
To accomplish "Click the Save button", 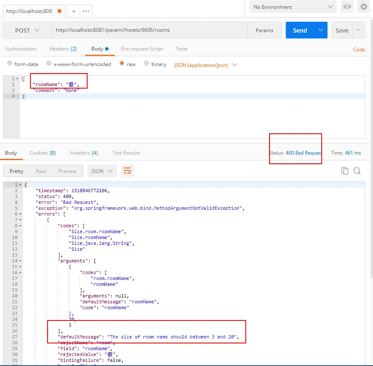I will [342, 30].
